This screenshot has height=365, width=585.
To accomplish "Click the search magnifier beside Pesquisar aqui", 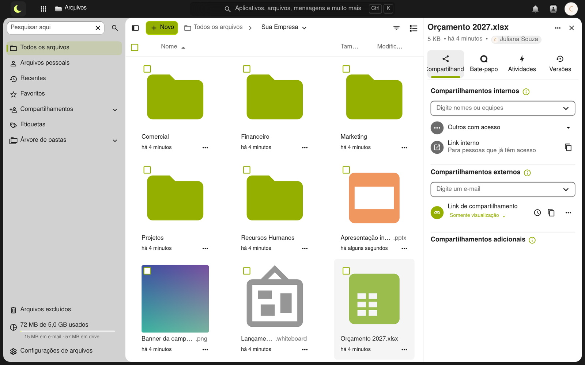I will coord(115,28).
